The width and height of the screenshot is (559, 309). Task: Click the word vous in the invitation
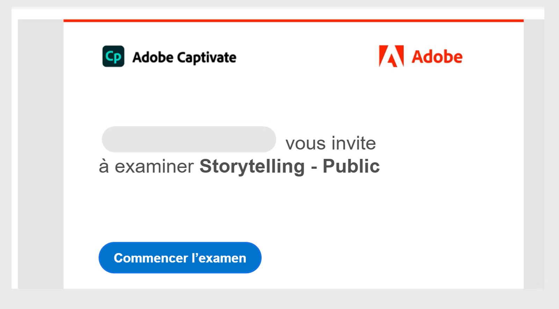point(305,143)
